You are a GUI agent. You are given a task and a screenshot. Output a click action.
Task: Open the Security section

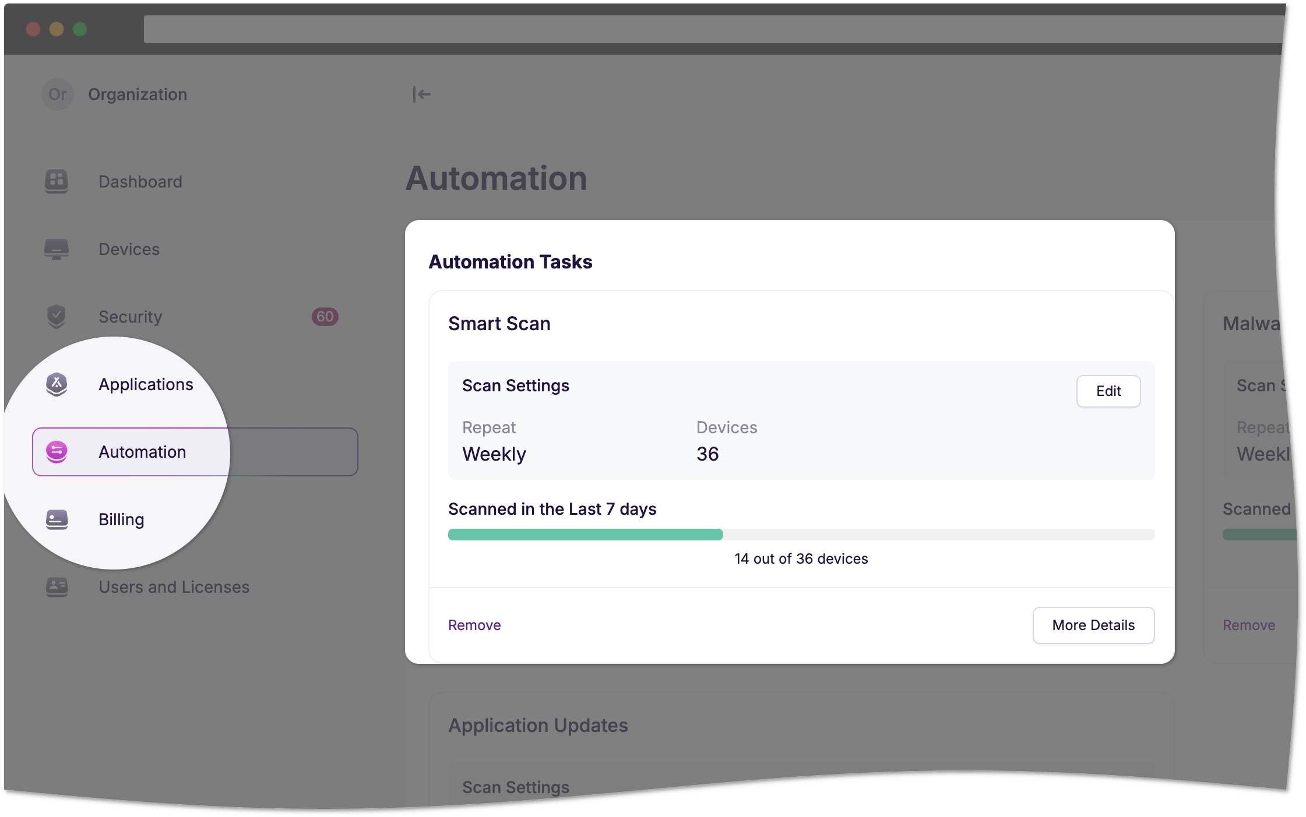[x=195, y=317]
